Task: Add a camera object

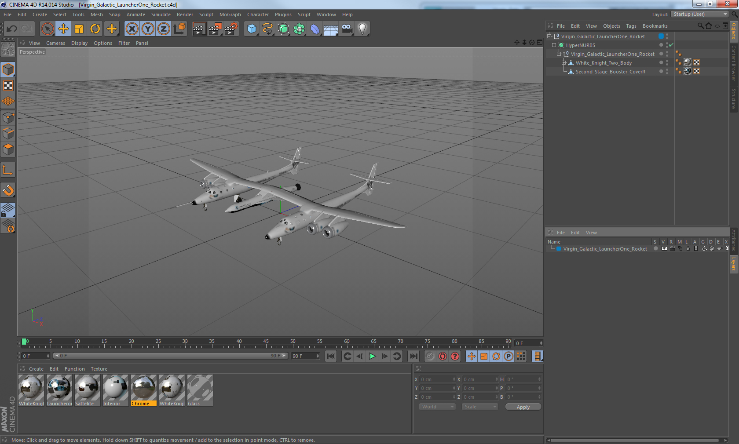Action: [x=347, y=29]
